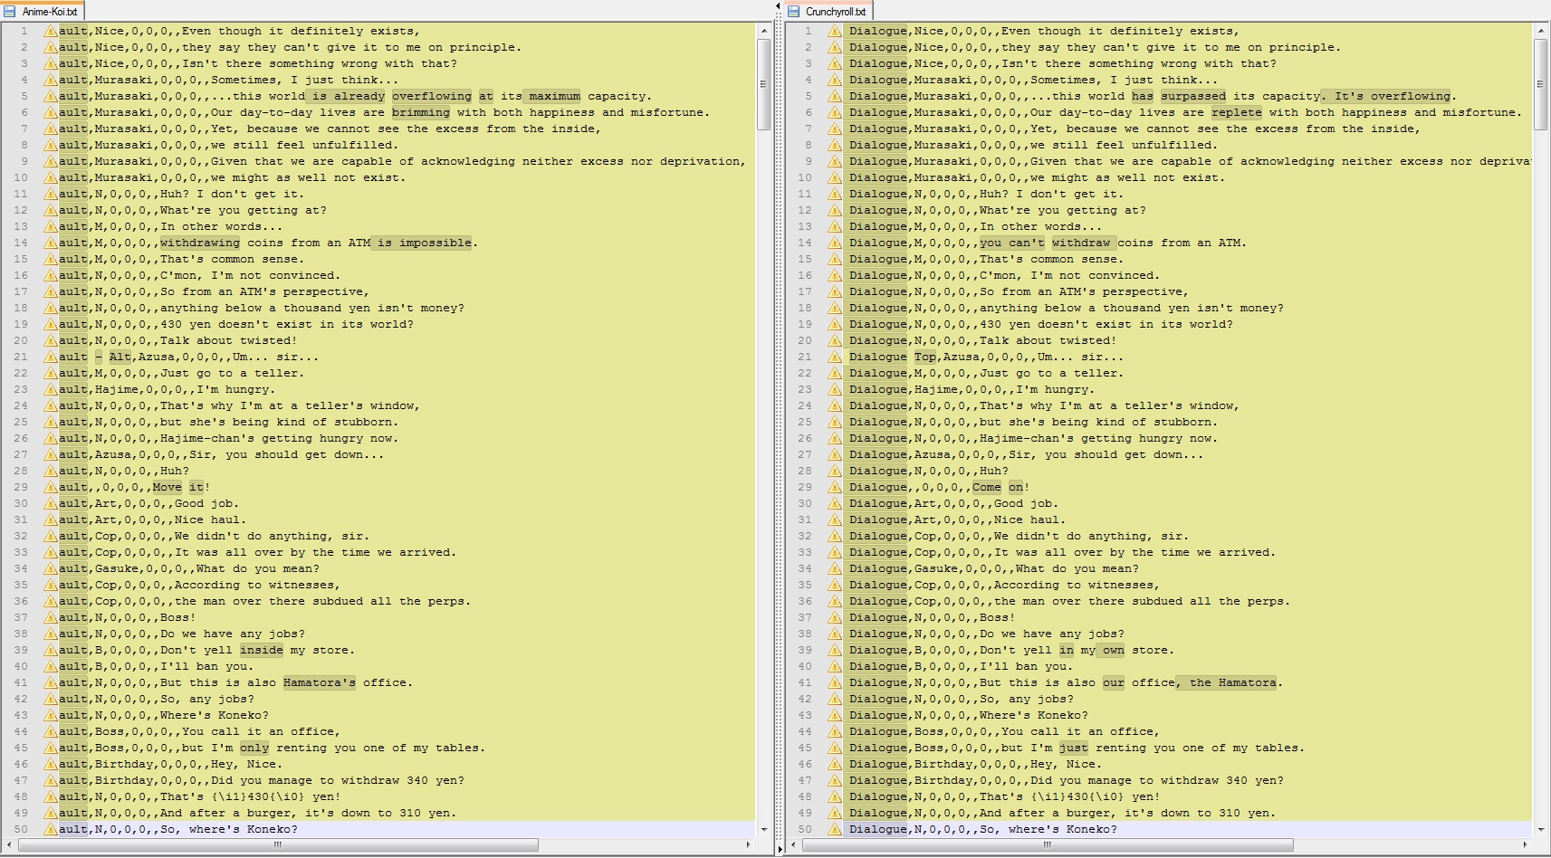
Task: Click 'you can't' in Crunchyroll line 14
Action: [x=1012, y=243]
